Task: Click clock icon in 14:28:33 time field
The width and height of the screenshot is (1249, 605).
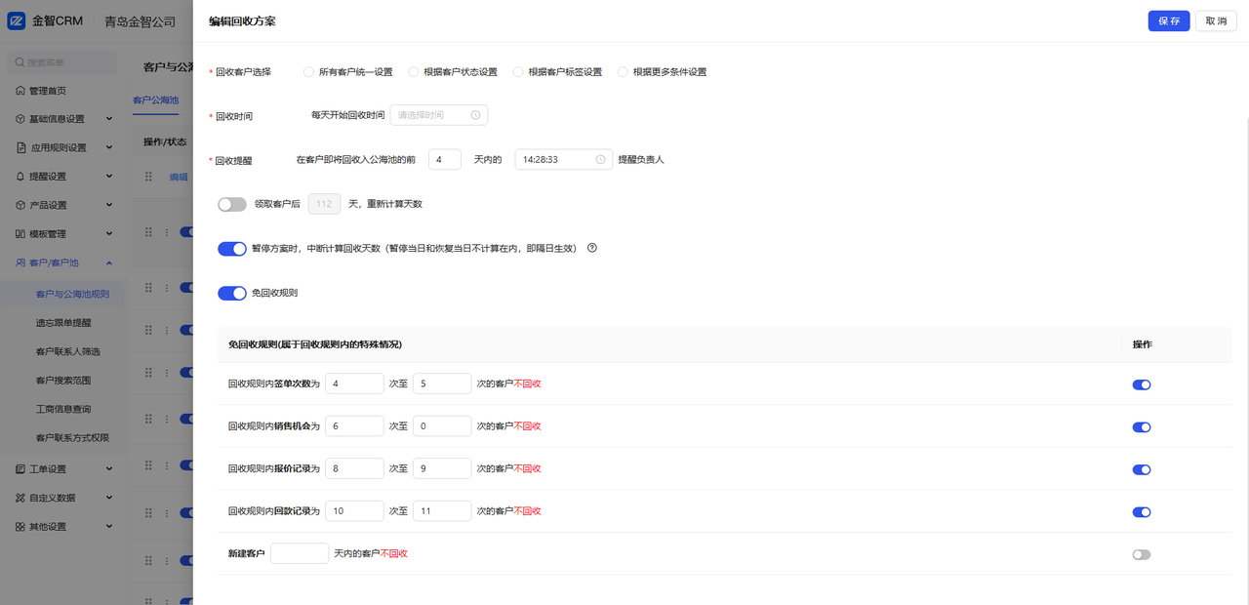Action: [600, 159]
